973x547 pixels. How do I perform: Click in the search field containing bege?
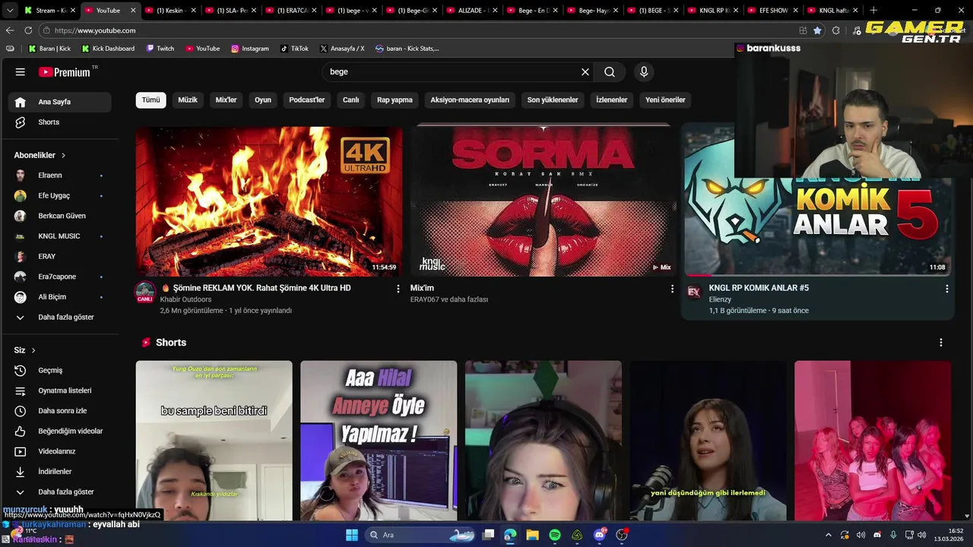click(452, 71)
